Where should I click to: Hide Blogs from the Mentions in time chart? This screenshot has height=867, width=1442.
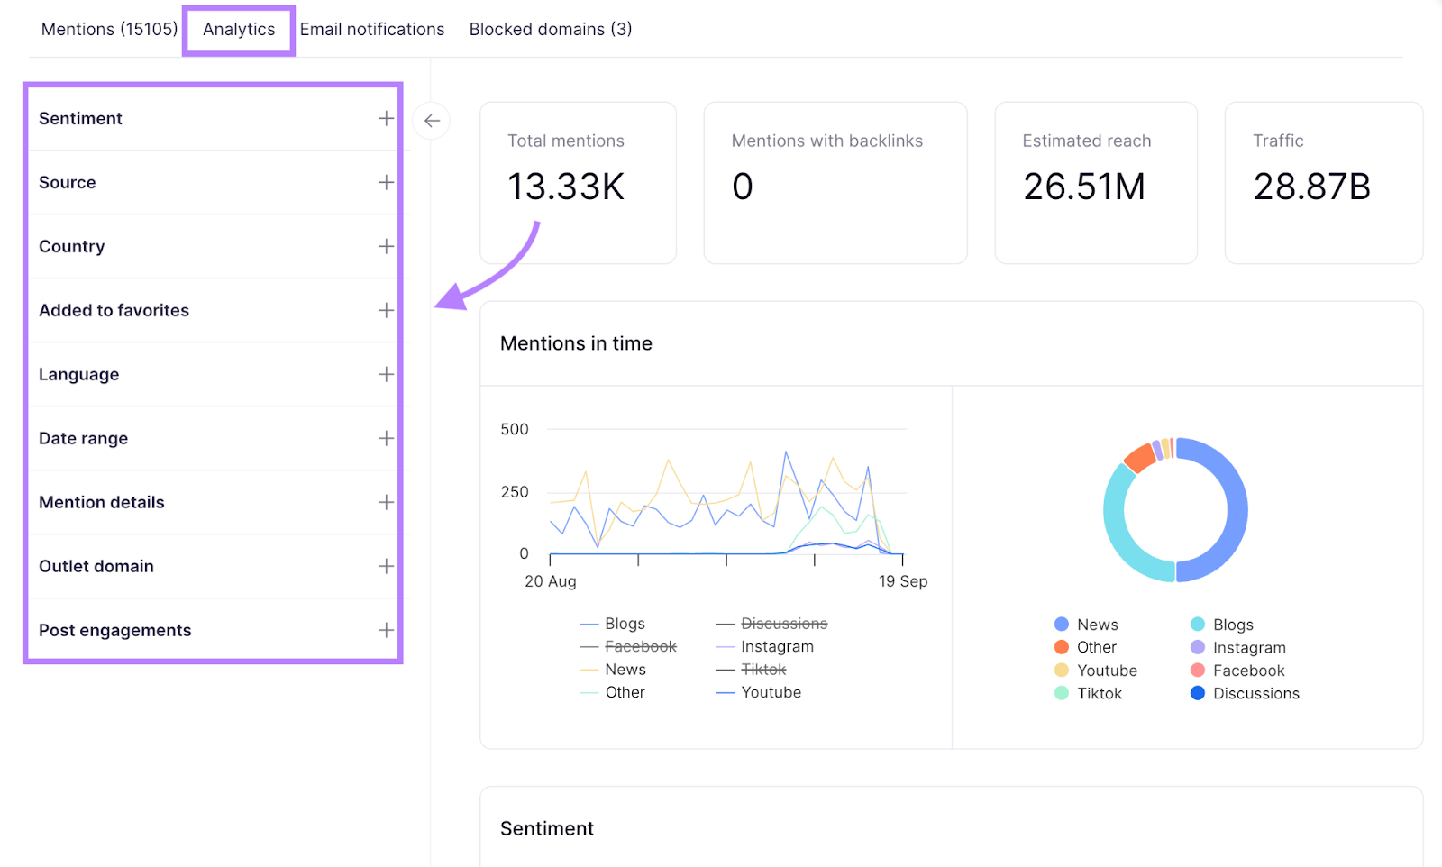[625, 623]
